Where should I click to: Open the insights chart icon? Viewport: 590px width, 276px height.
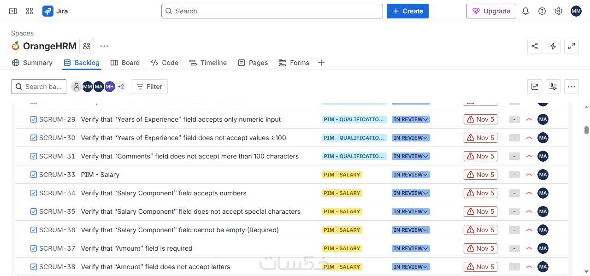(x=535, y=87)
